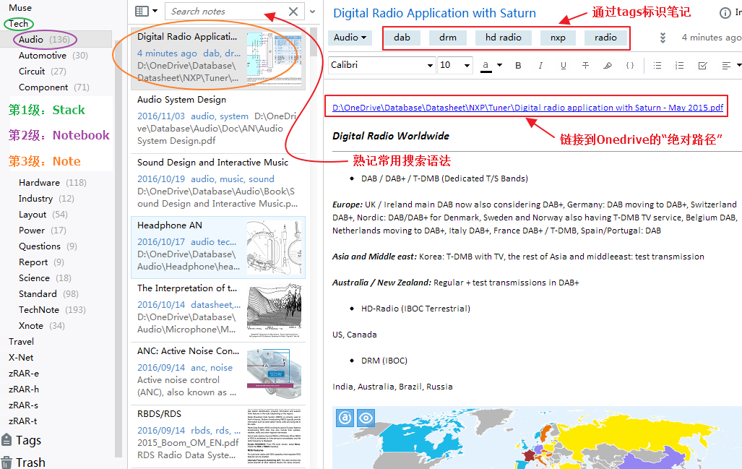Viewport: 742px width, 469px height.
Task: Select the Tech stack
Action: [x=19, y=24]
